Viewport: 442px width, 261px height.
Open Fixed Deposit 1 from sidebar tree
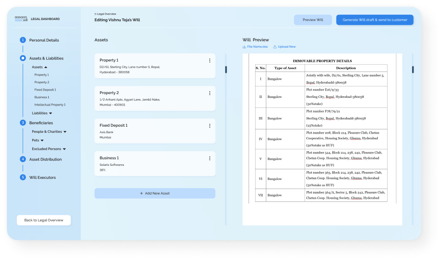tap(45, 90)
